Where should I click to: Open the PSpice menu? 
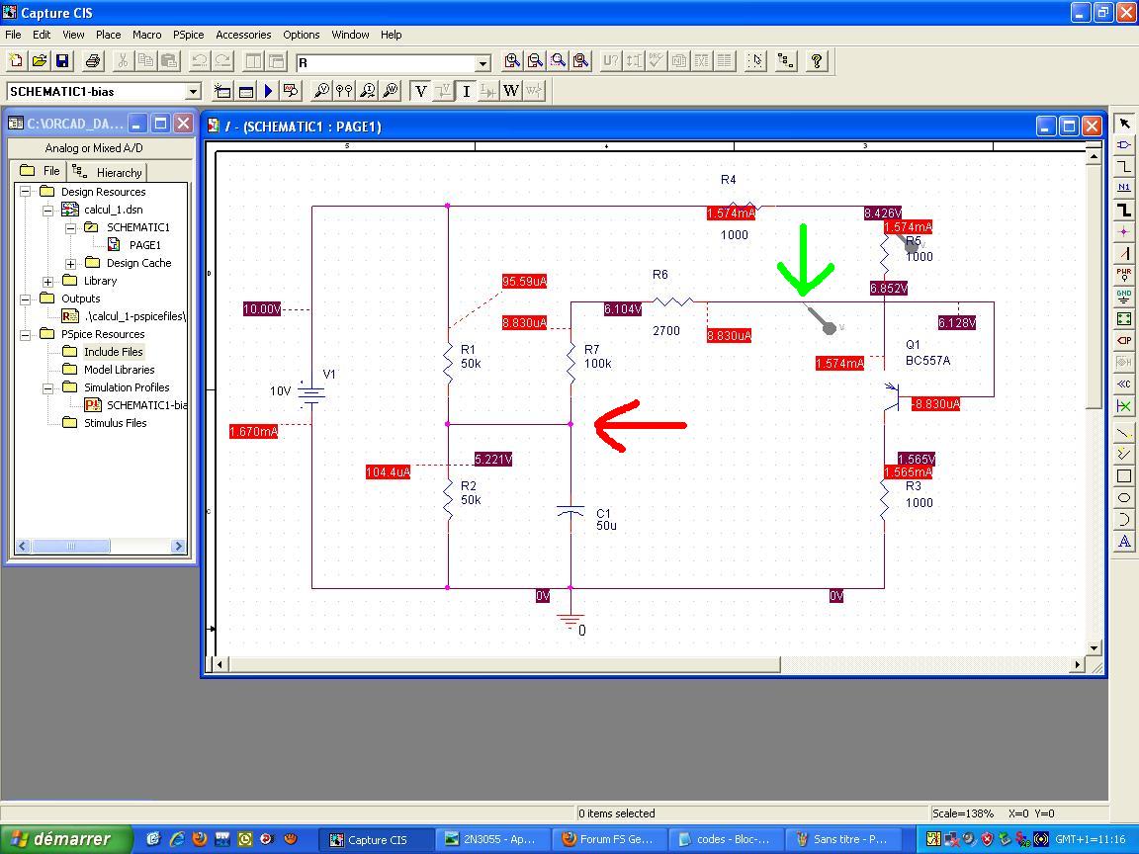point(188,35)
